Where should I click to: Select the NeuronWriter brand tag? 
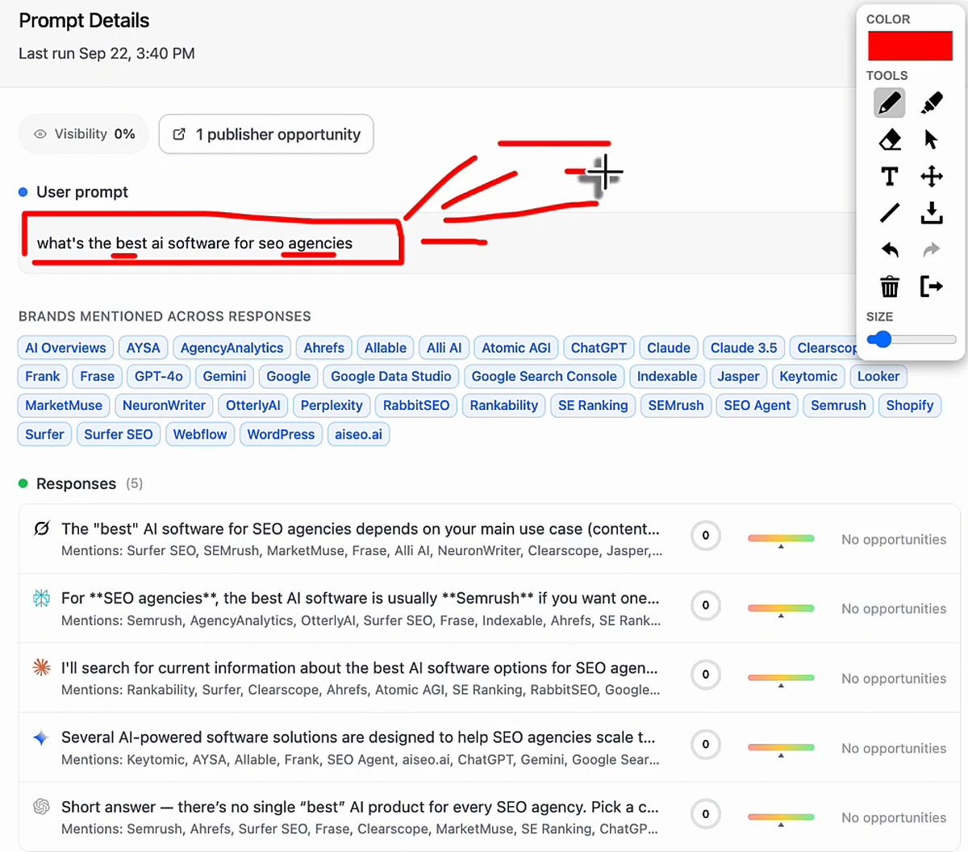tap(164, 405)
